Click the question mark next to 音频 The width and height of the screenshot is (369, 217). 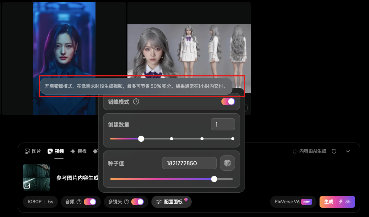pos(79,202)
